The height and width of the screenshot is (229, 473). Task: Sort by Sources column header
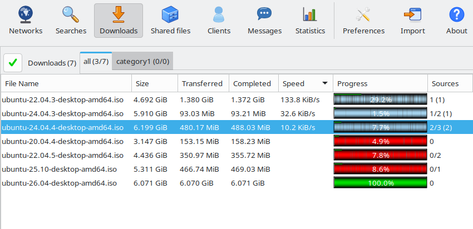click(x=450, y=83)
